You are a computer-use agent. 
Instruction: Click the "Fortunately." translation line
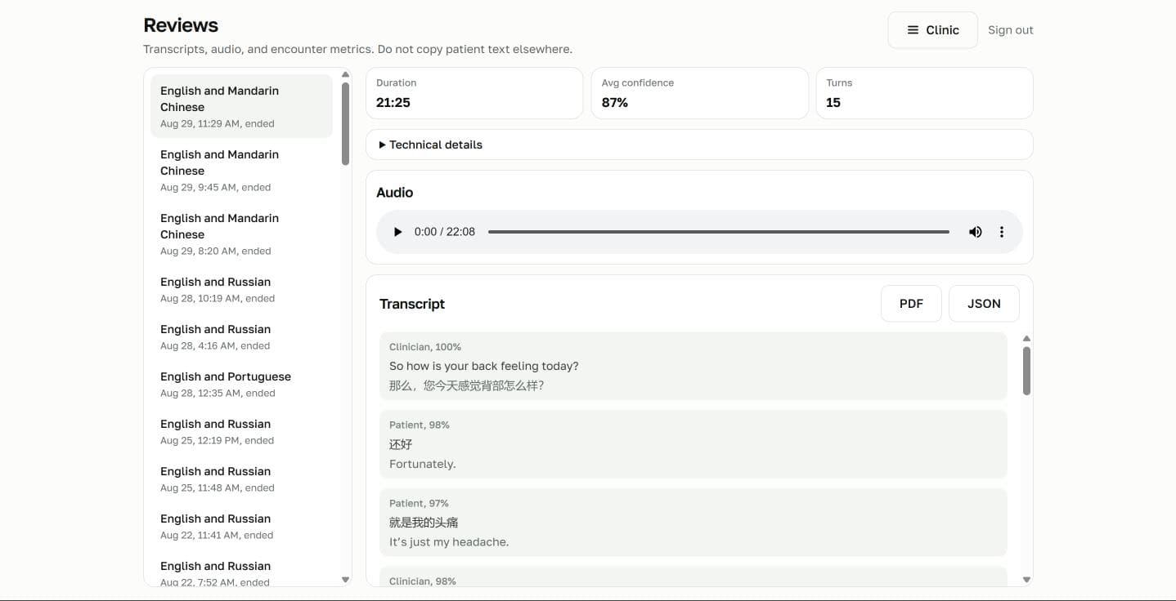click(x=422, y=464)
